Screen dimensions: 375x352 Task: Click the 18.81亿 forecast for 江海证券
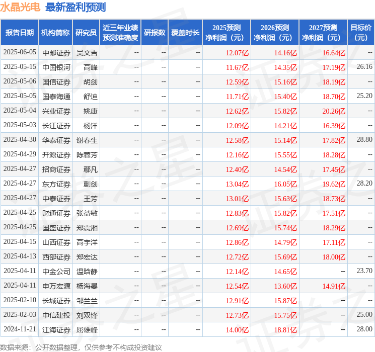point(285,330)
